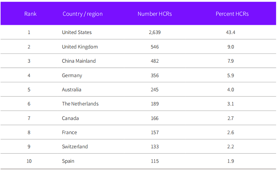Click the Switzerland entry
The width and height of the screenshot is (278, 170).
coord(75,147)
